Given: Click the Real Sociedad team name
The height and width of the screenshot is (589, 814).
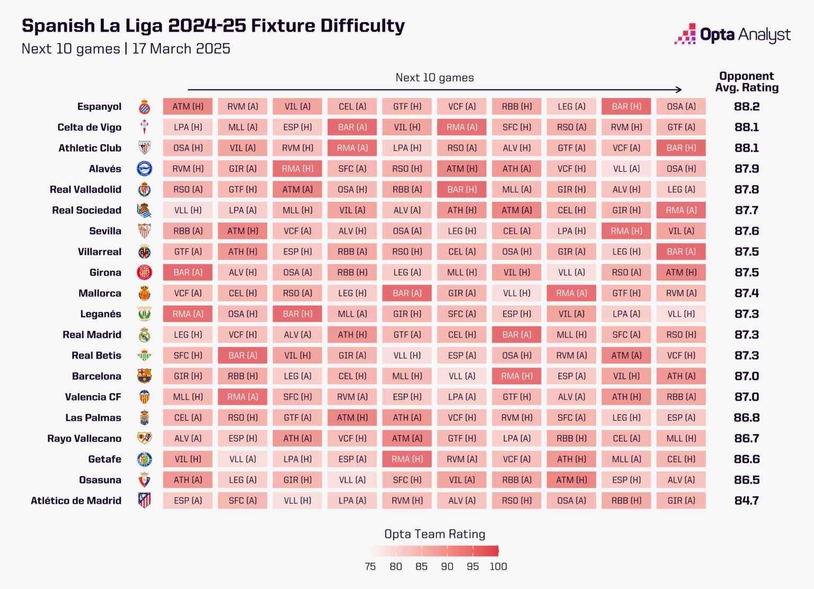Looking at the screenshot, I should [86, 210].
